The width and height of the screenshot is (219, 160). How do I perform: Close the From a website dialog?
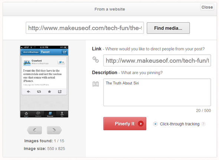tap(207, 7)
